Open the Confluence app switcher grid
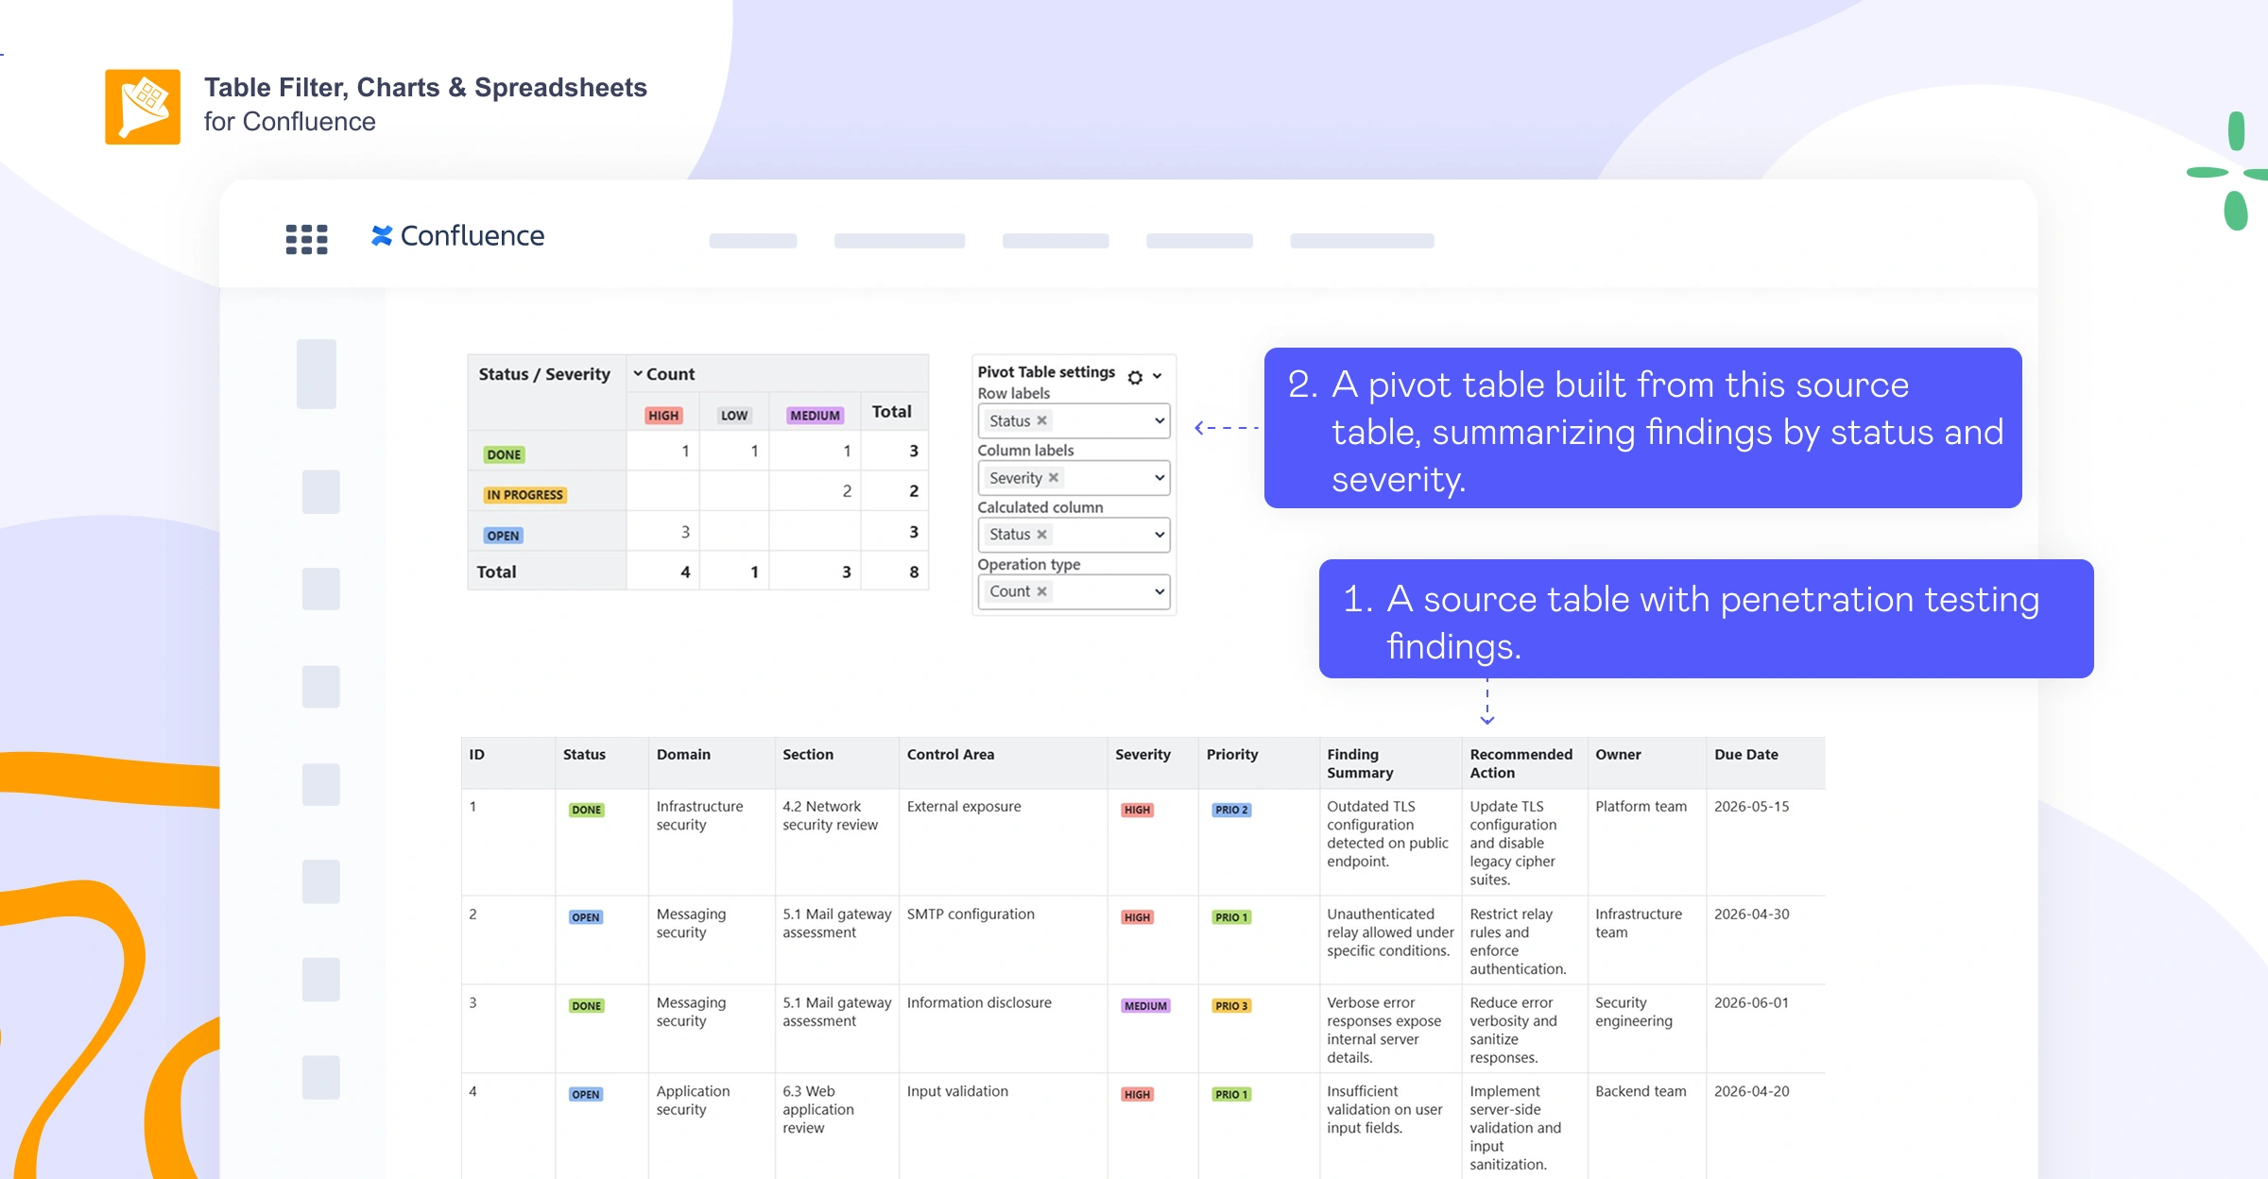This screenshot has height=1179, width=2268. coord(306,239)
